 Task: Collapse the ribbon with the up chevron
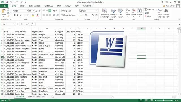(179, 20)
